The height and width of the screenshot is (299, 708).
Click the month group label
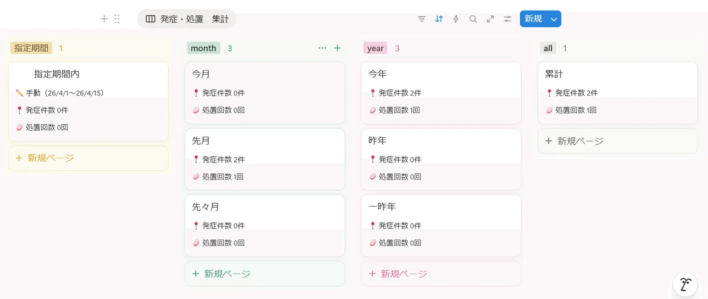pos(204,48)
